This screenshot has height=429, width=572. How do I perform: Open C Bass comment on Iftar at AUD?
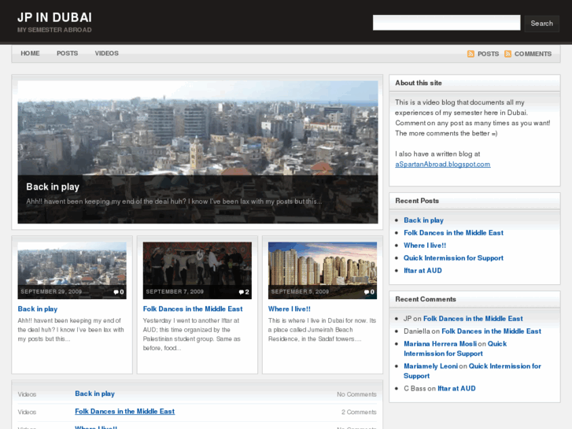click(x=456, y=389)
